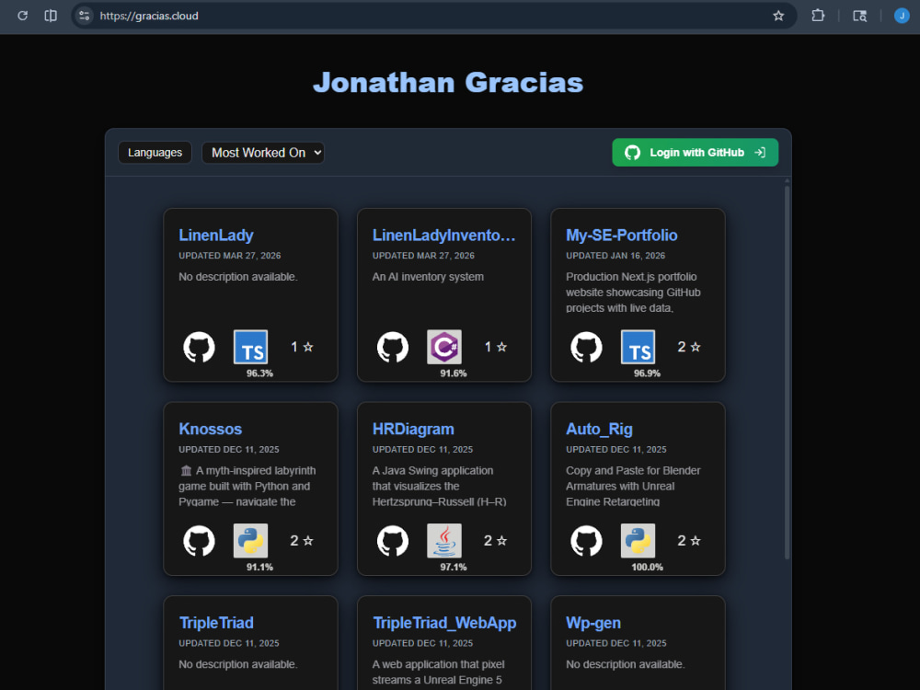
Task: Open GitHub icon on LinenLady card
Action: 199,347
